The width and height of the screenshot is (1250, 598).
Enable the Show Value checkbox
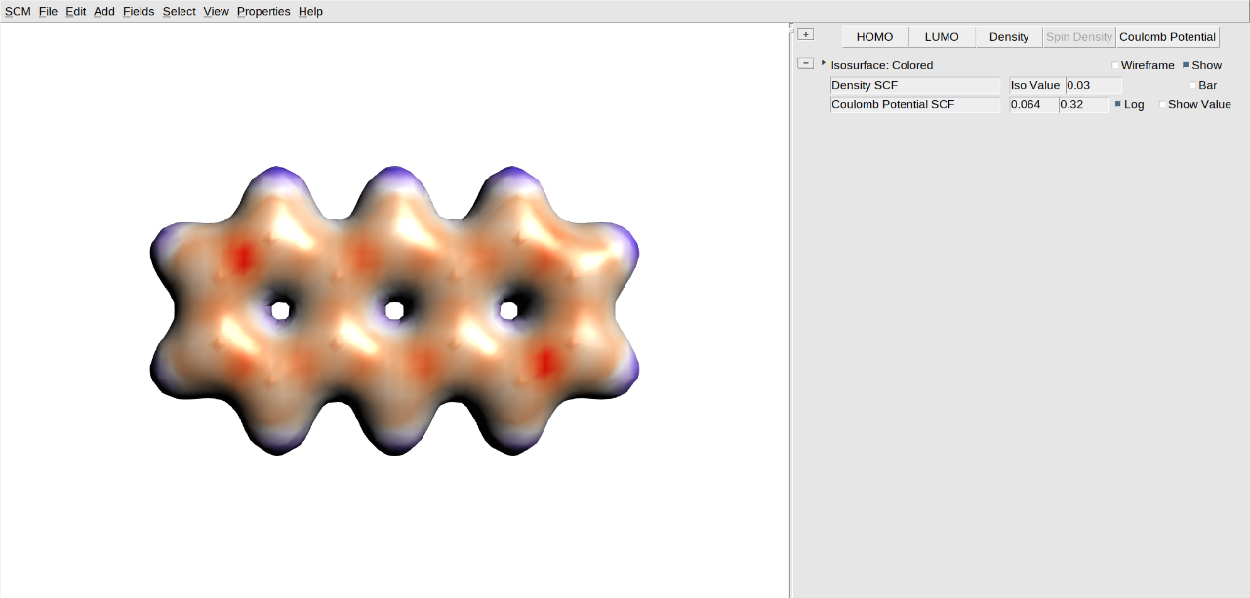(1162, 104)
